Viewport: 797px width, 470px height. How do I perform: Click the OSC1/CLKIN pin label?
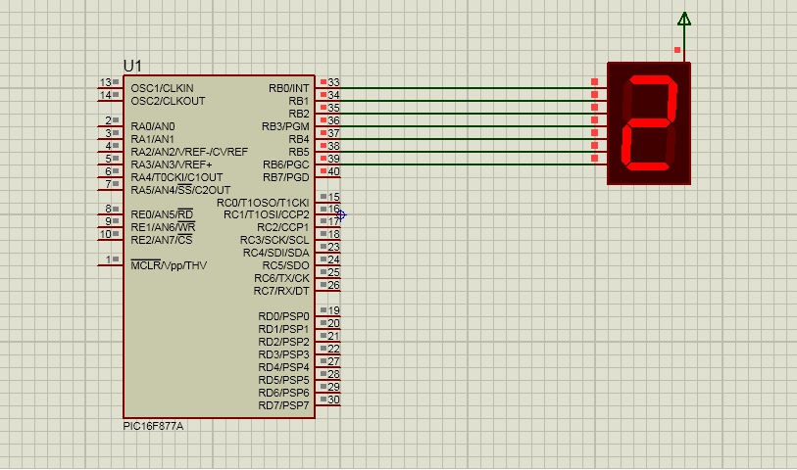coord(162,88)
